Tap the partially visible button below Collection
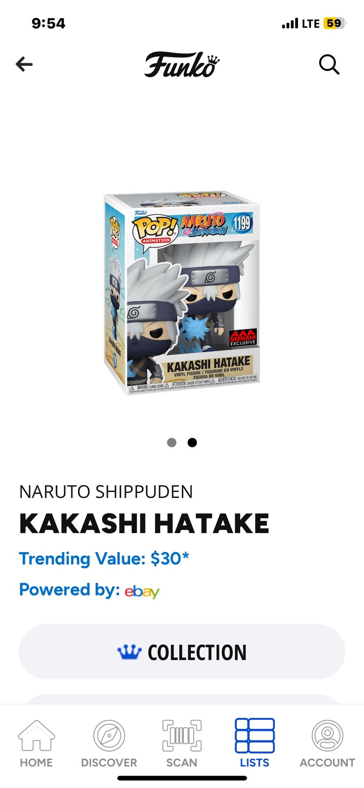364x788 pixels. tap(182, 699)
